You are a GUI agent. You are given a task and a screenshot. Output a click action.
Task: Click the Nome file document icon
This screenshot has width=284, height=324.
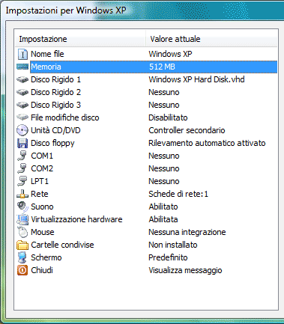pos(22,54)
